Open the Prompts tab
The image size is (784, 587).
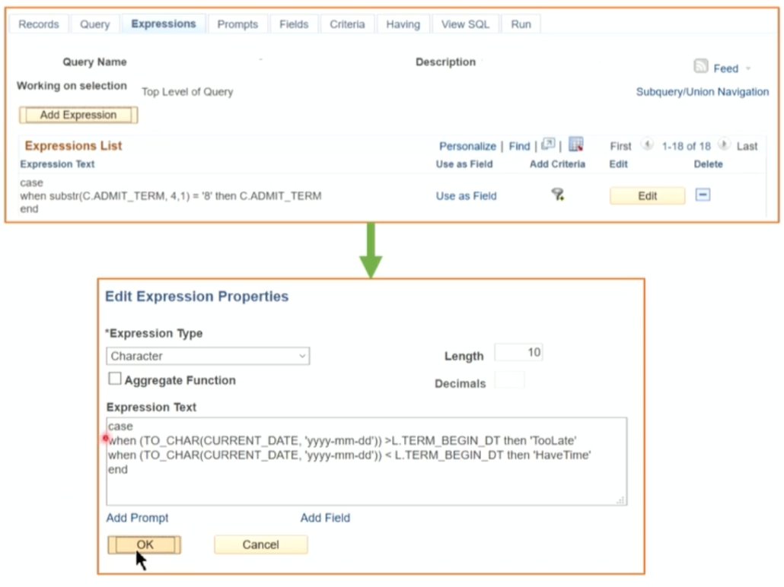237,24
